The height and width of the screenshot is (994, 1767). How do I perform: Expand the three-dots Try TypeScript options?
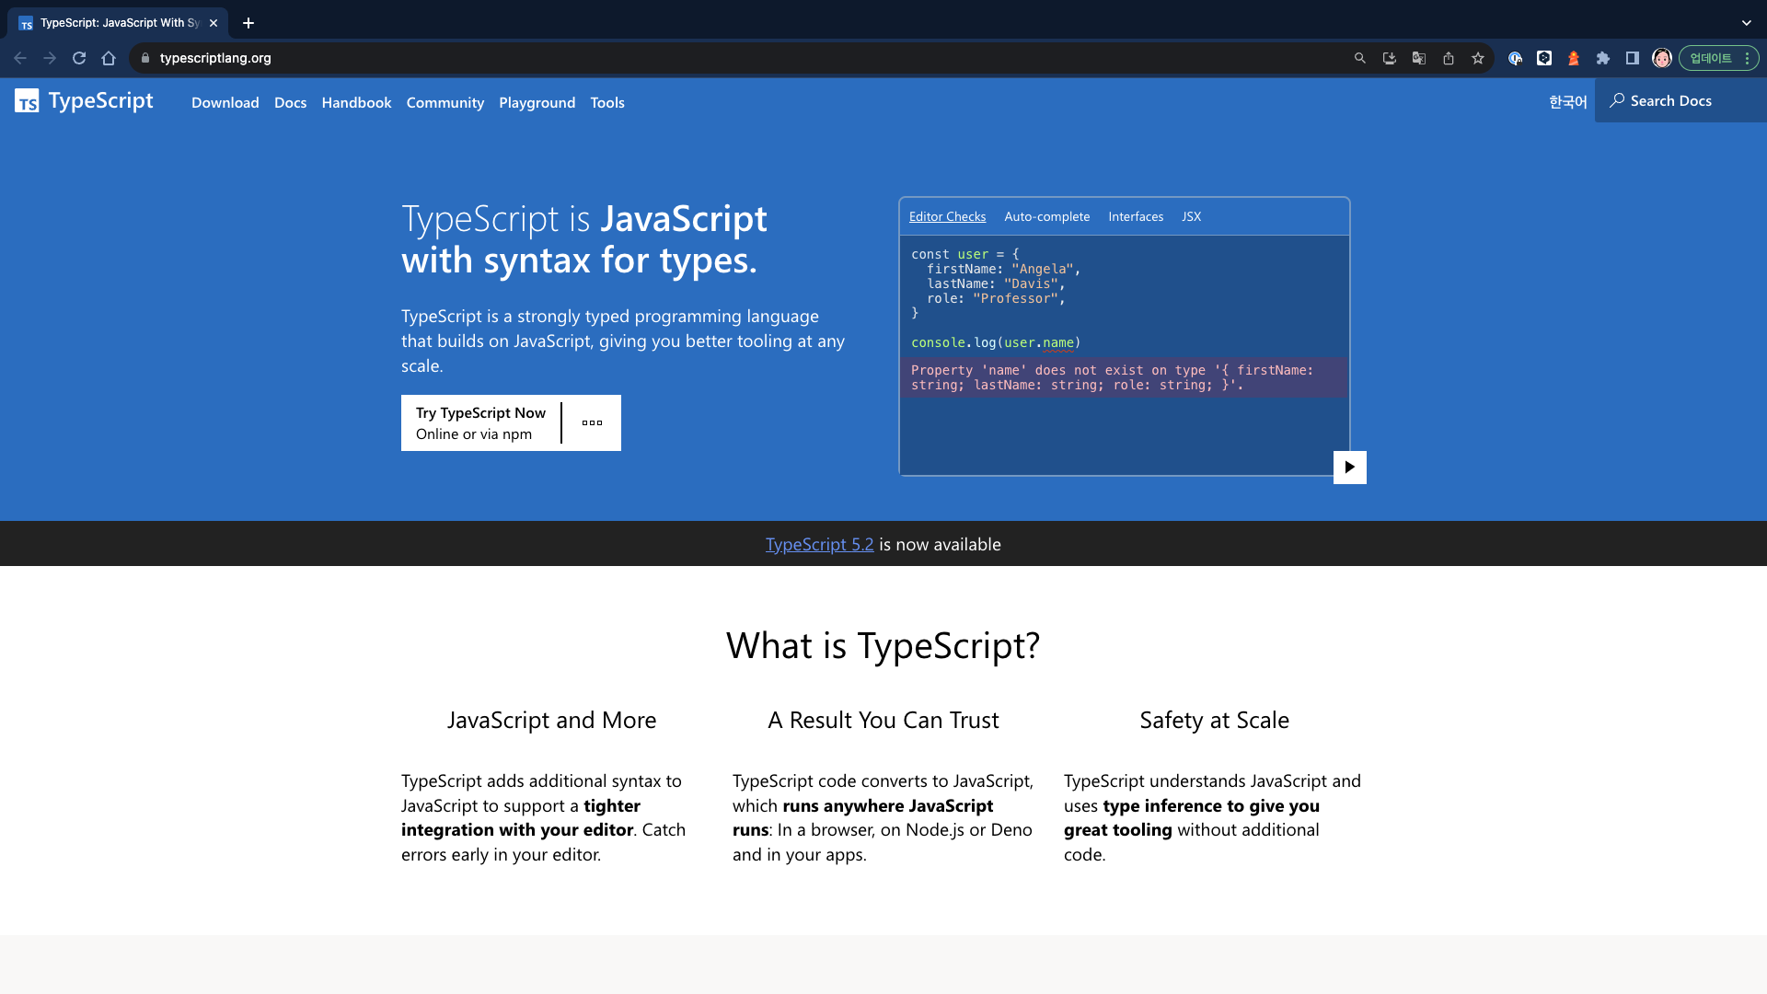pyautogui.click(x=592, y=423)
